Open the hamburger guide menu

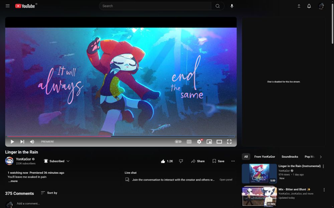[8, 6]
